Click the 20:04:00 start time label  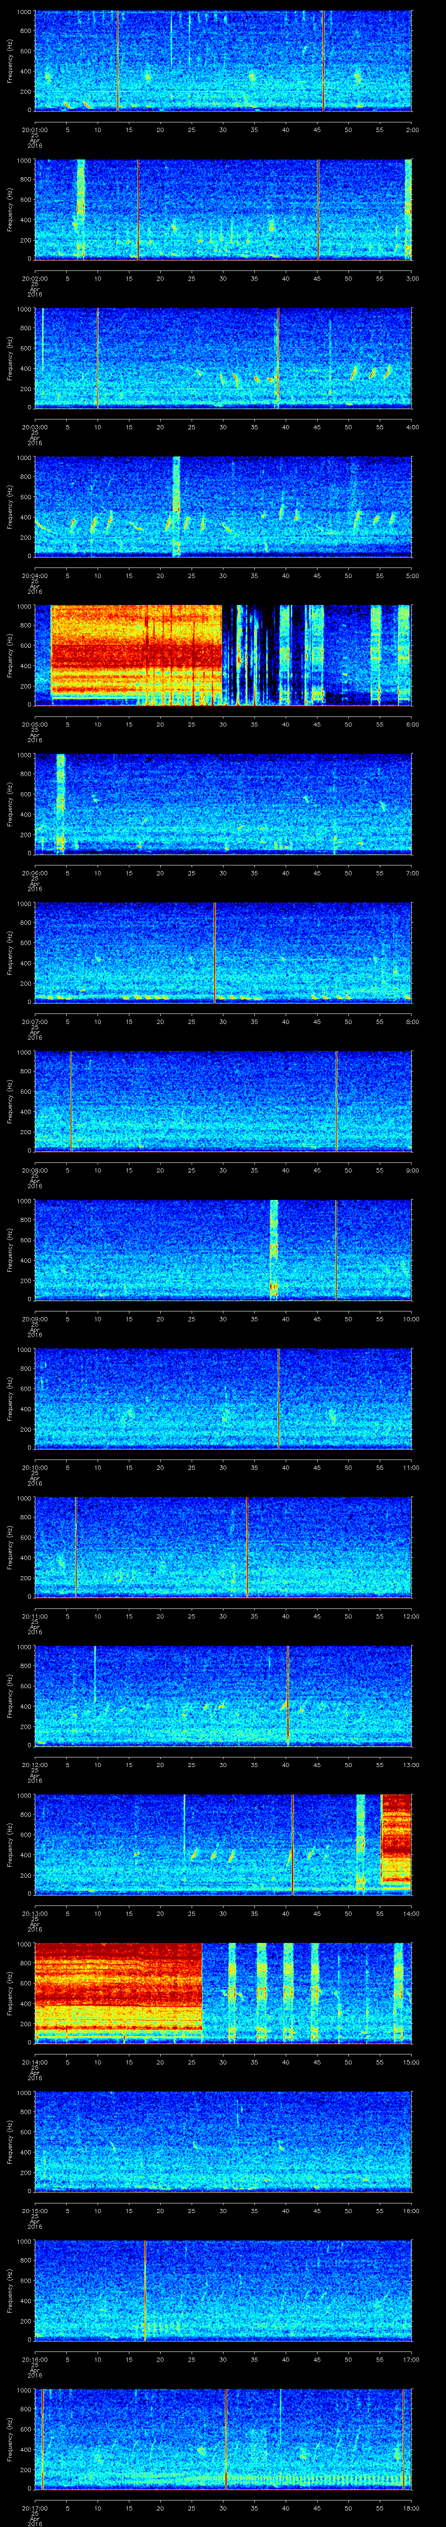click(x=34, y=575)
